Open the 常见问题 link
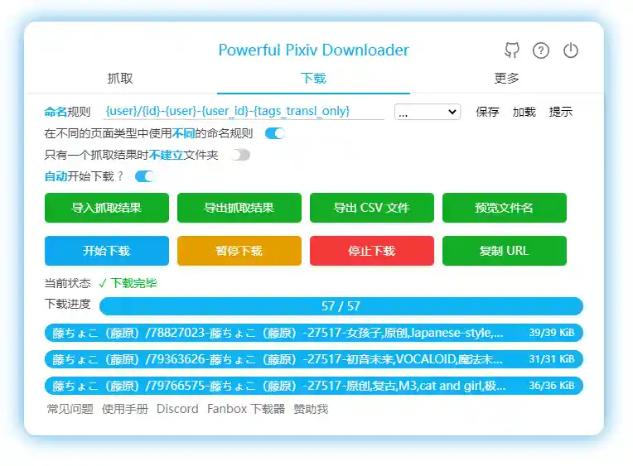Image resolution: width=633 pixels, height=466 pixels. [70, 409]
